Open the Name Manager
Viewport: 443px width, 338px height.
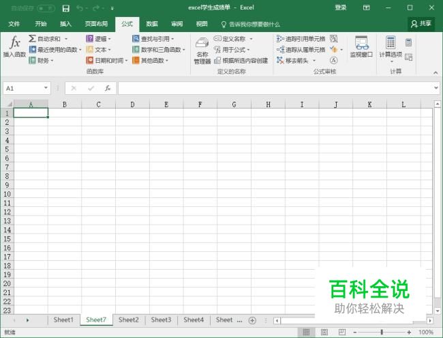tap(202, 50)
